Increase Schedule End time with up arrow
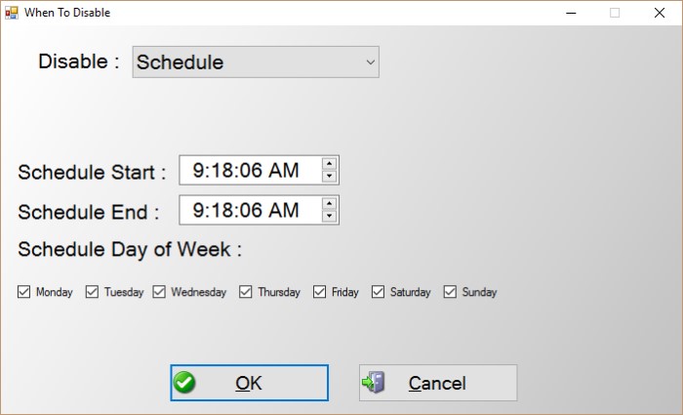The height and width of the screenshot is (415, 683). [330, 203]
